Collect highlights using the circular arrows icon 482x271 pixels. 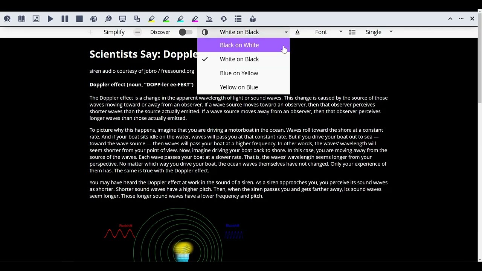pyautogui.click(x=224, y=19)
